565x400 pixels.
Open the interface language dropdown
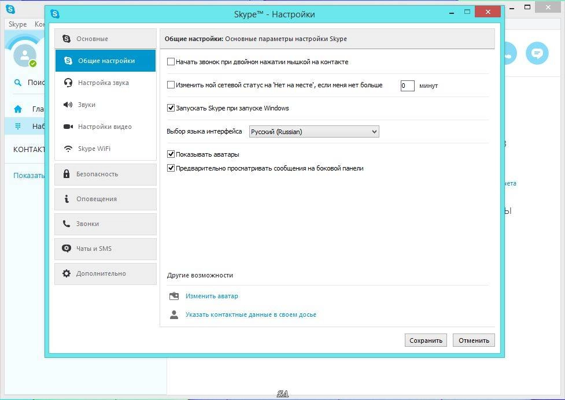click(x=314, y=132)
